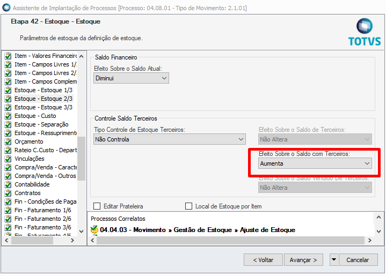
Task: Click checkmark icon beside Contabilidade
Action: [8, 184]
